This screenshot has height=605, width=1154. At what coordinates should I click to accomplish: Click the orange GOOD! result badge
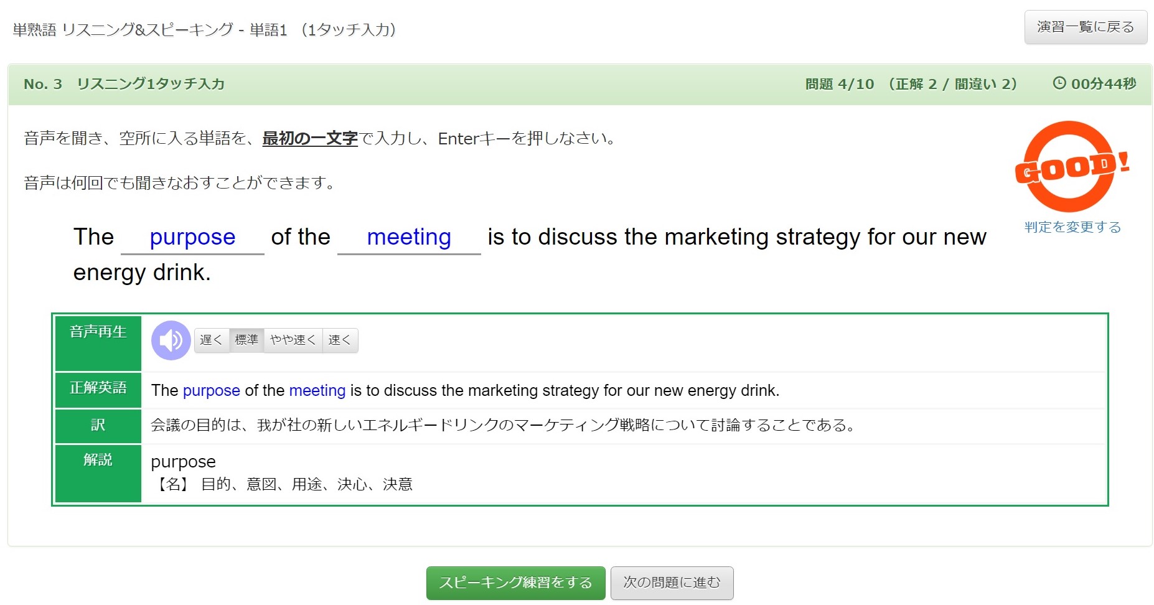pos(1071,167)
